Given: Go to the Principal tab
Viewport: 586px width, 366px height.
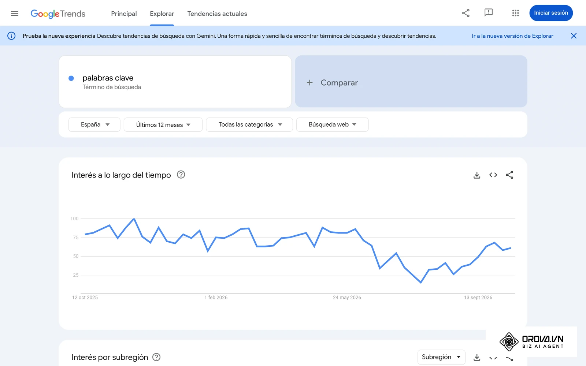Looking at the screenshot, I should (x=124, y=14).
